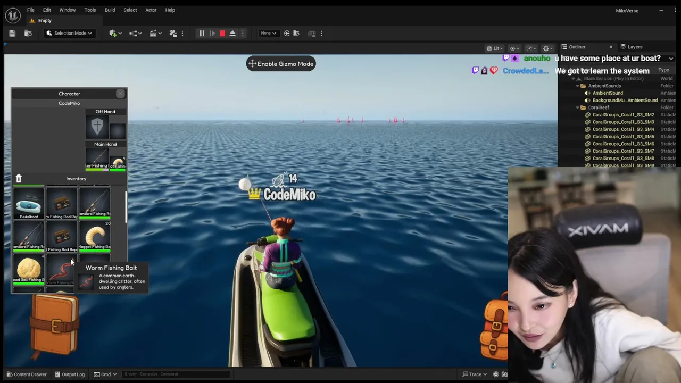Select the Bread Ball Fishing Bait item
Screen dimensions: 681x383
29,270
